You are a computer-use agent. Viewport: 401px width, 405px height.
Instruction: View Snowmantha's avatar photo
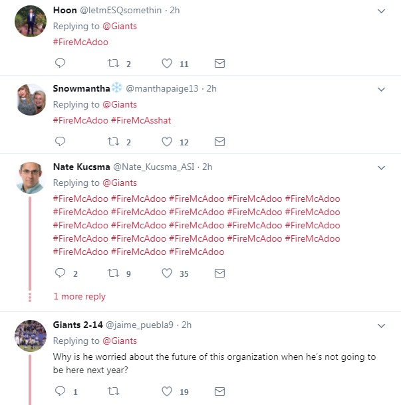(30, 100)
